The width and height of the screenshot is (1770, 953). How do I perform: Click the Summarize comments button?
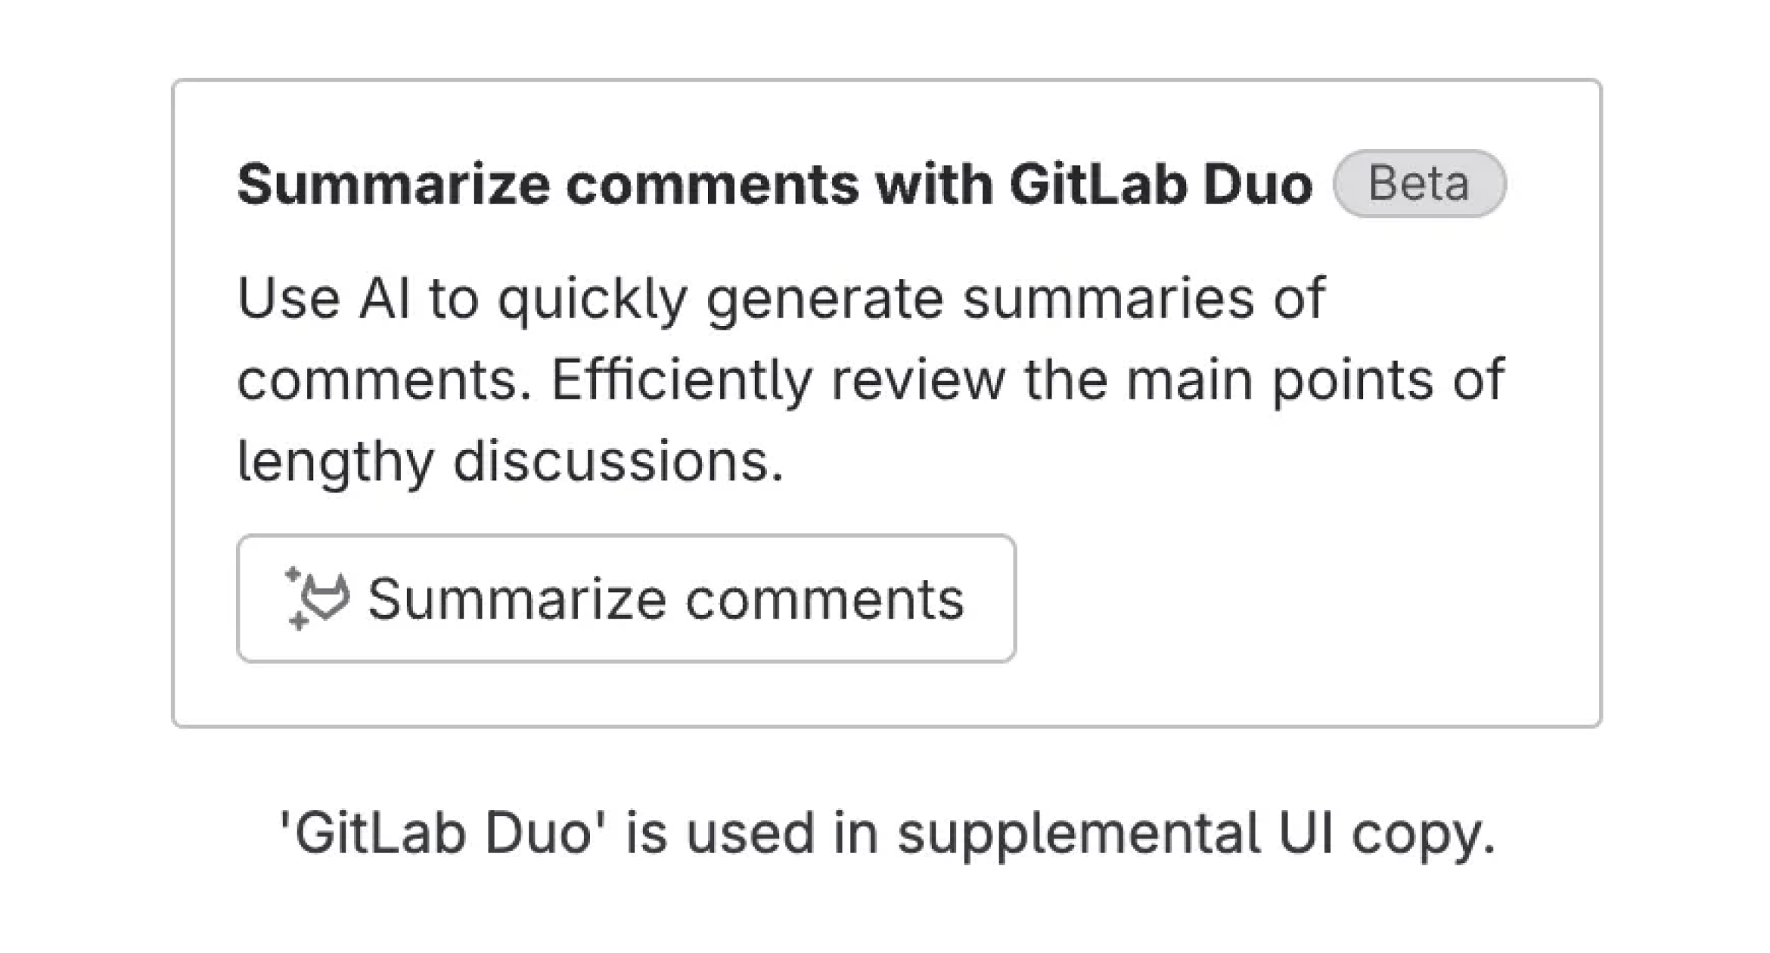pos(626,598)
